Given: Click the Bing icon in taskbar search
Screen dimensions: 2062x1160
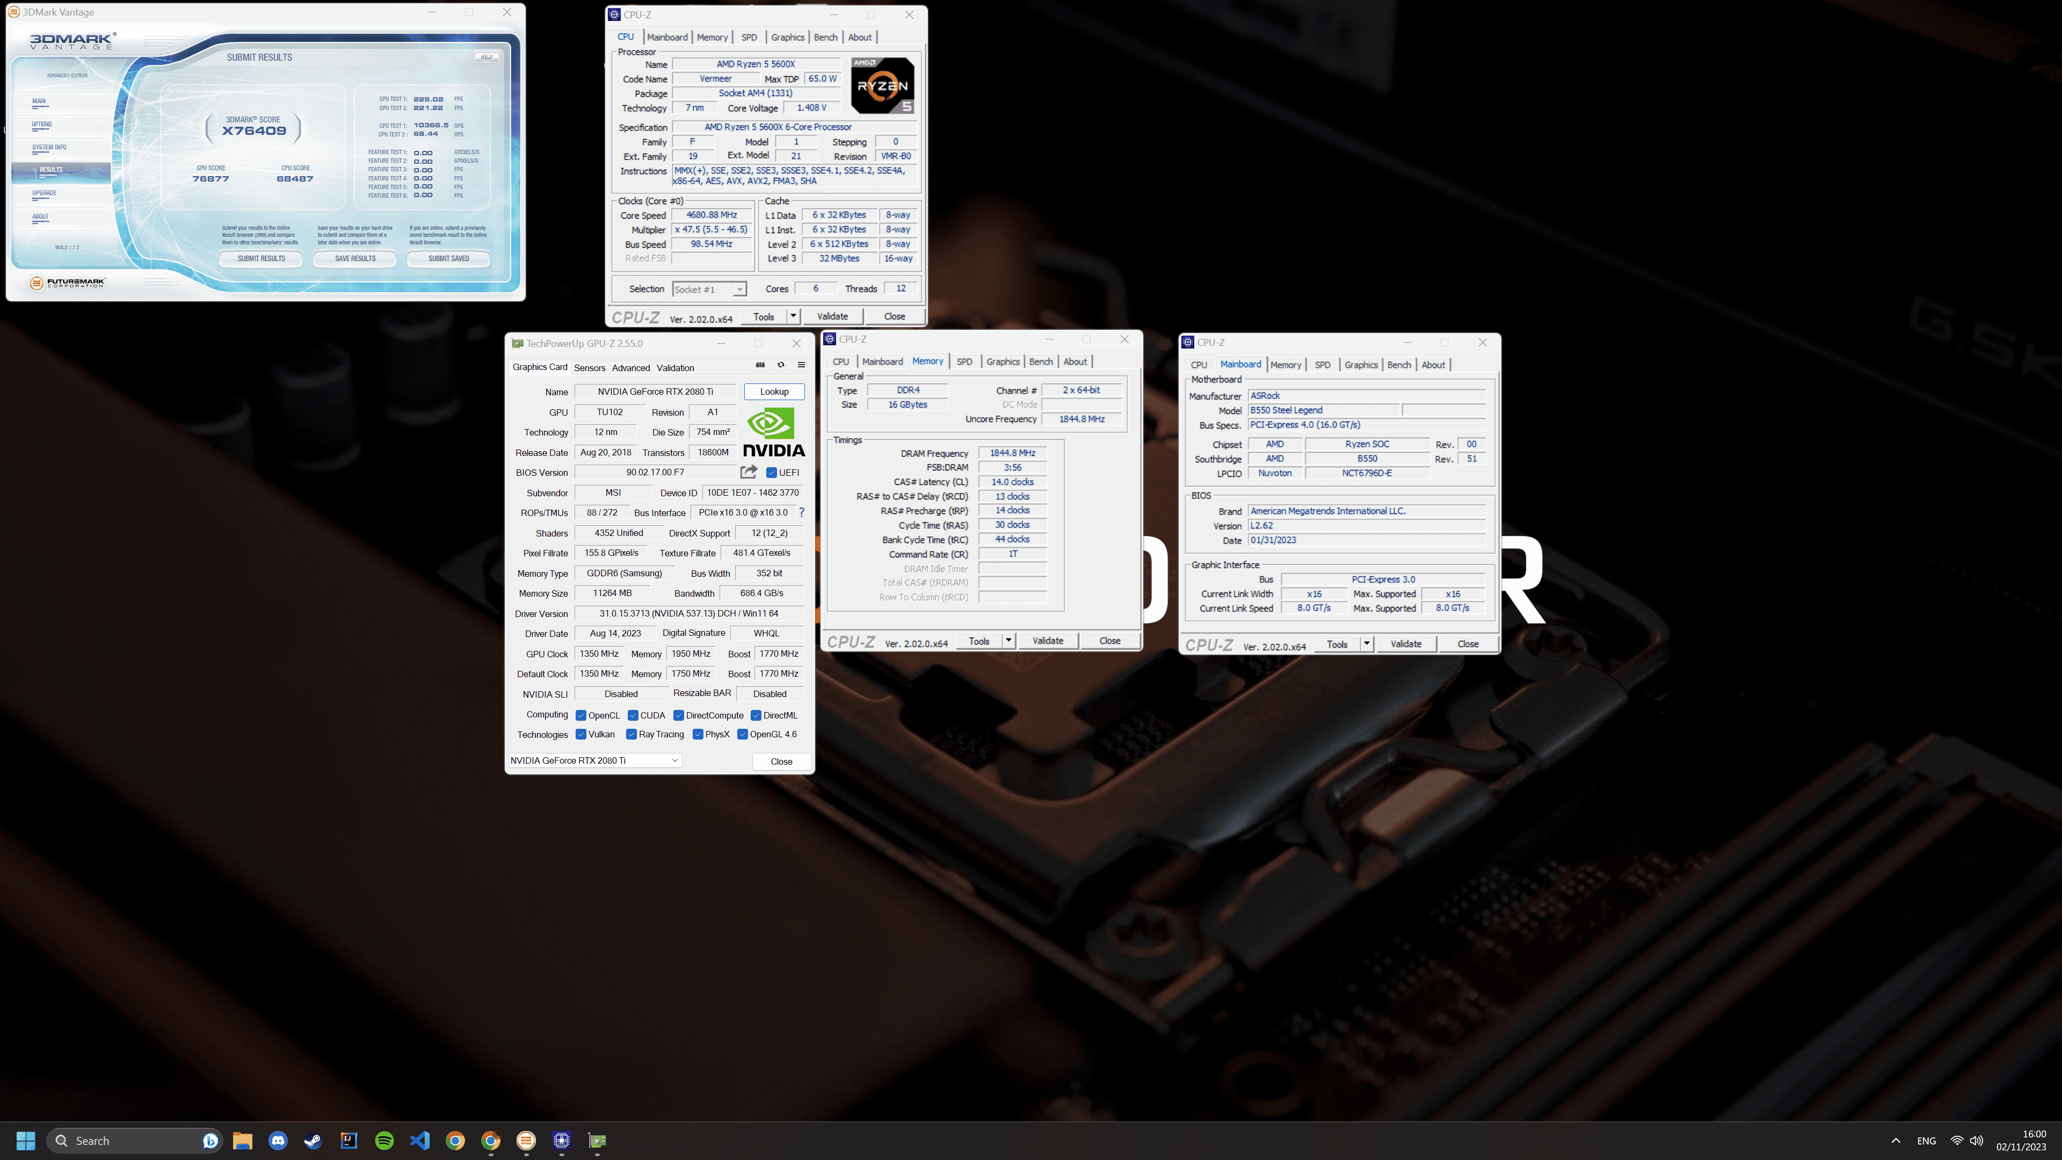Looking at the screenshot, I should pyautogui.click(x=210, y=1141).
